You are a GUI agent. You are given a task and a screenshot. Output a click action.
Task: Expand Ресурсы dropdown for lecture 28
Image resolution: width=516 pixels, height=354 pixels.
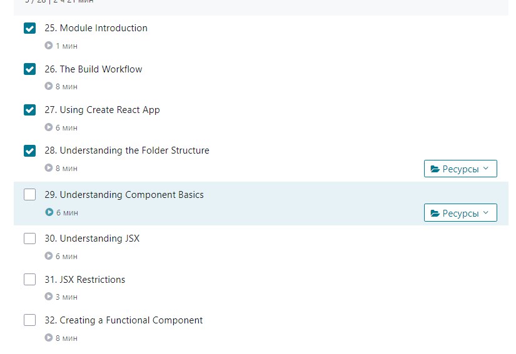(460, 169)
